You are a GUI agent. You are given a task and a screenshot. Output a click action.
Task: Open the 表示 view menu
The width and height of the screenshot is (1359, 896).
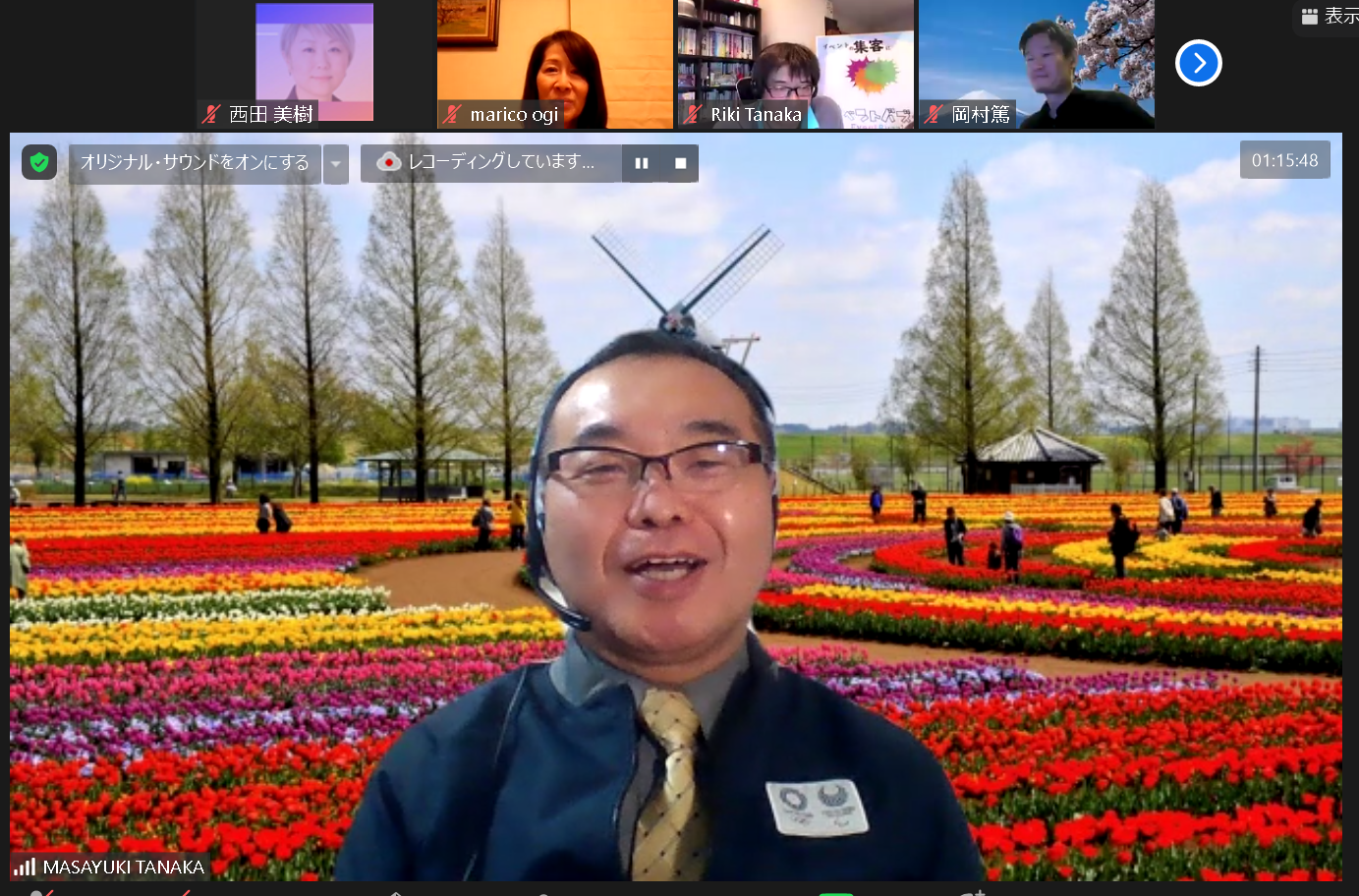click(x=1329, y=16)
